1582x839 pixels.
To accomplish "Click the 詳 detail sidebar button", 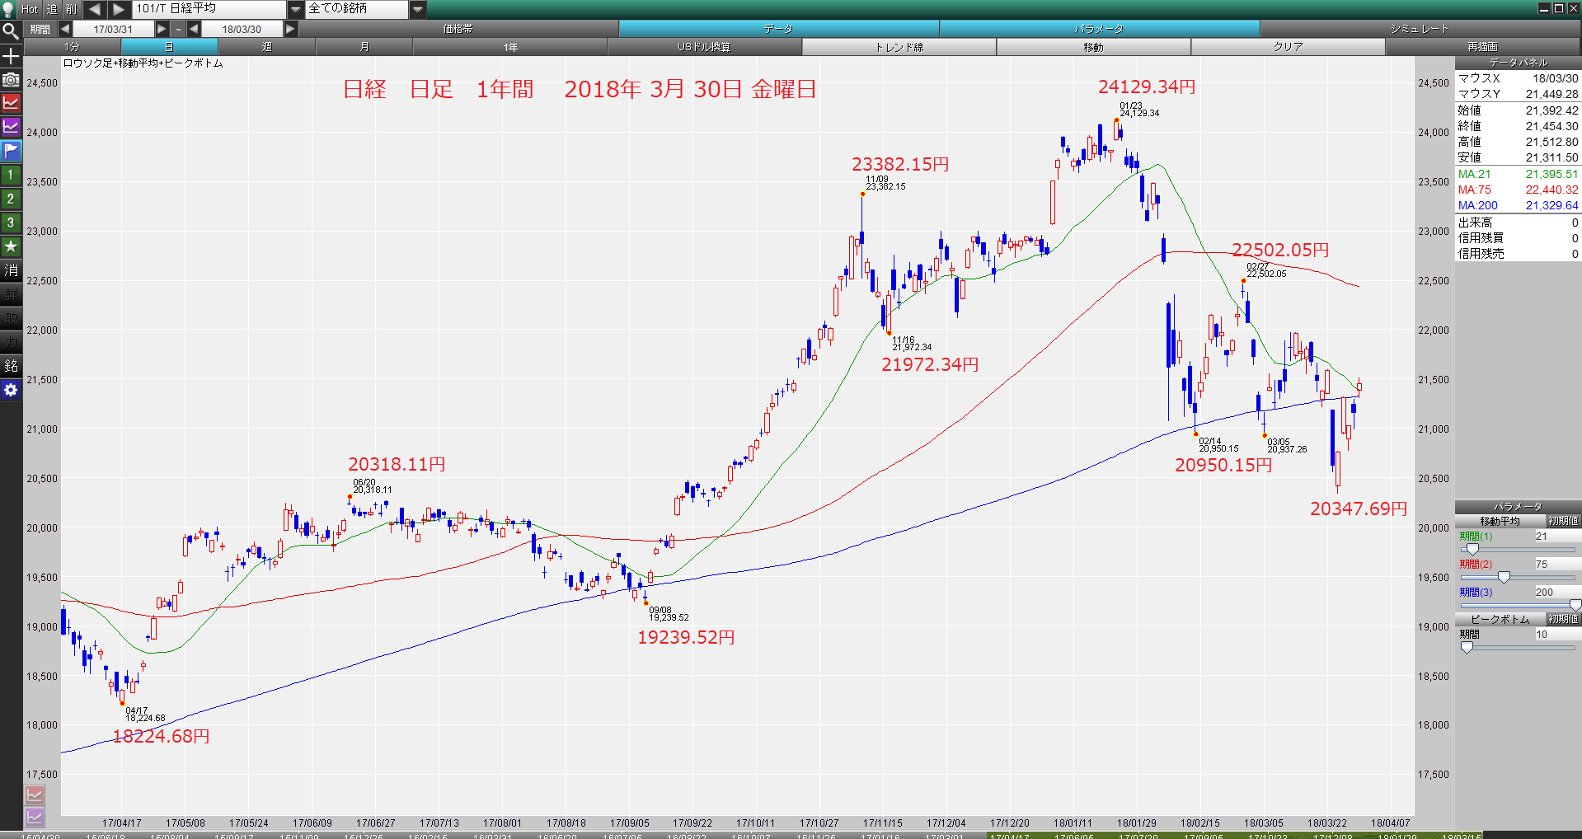I will (11, 294).
